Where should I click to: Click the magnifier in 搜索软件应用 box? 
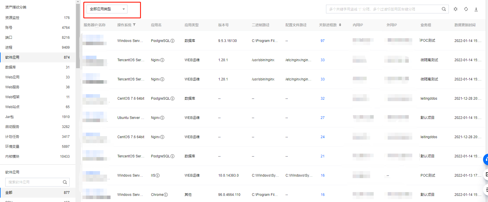click(x=65, y=182)
